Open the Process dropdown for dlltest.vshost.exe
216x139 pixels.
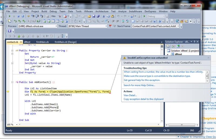click(x=56, y=26)
